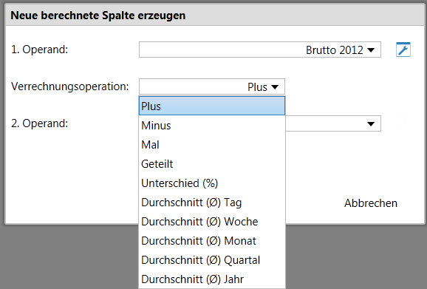This screenshot has height=289, width=427.
Task: Choose Minus from the operation list
Action: tap(212, 126)
